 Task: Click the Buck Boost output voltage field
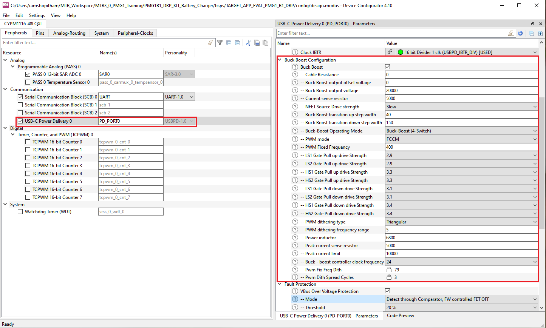tap(461, 91)
